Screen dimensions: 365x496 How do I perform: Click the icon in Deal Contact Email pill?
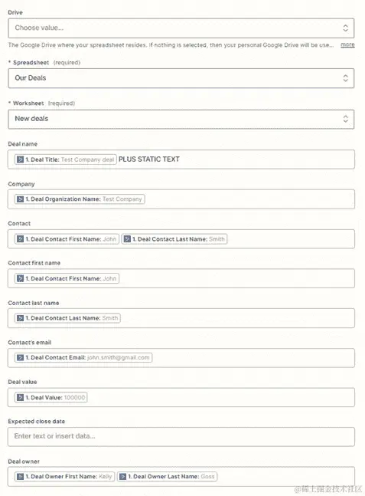pos(20,357)
